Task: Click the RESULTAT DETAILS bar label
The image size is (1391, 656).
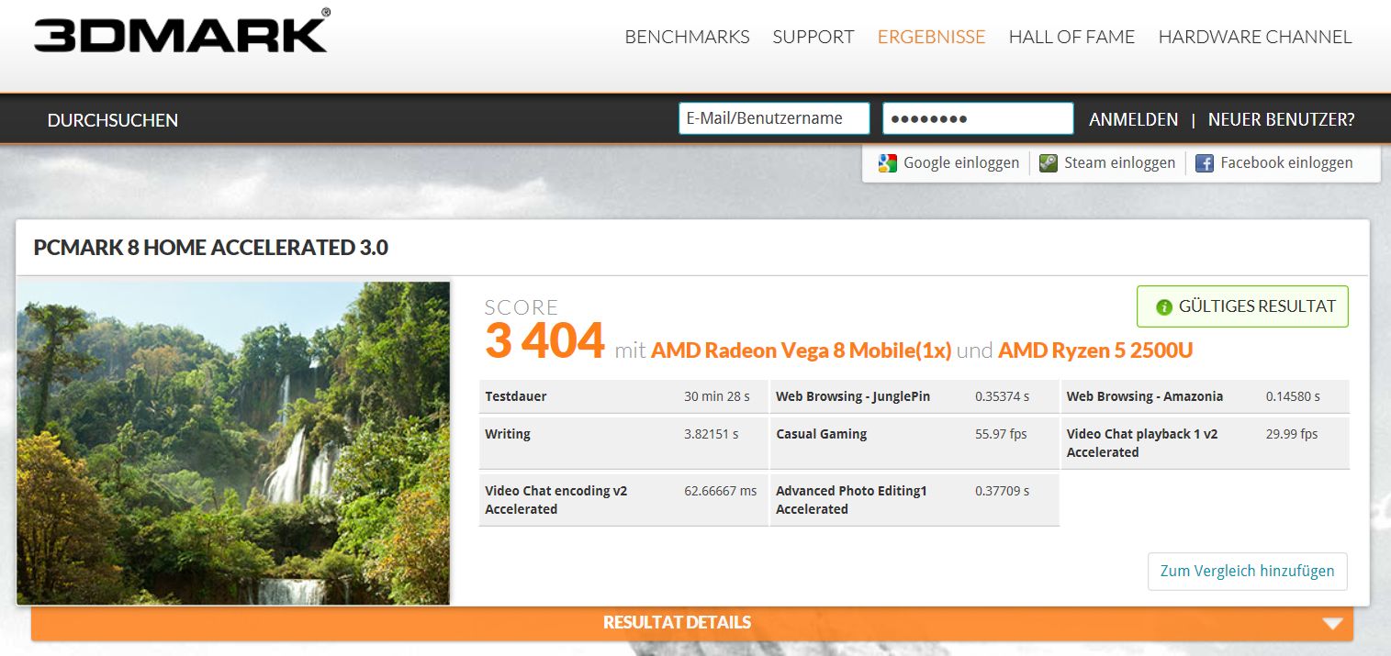Action: (x=677, y=622)
